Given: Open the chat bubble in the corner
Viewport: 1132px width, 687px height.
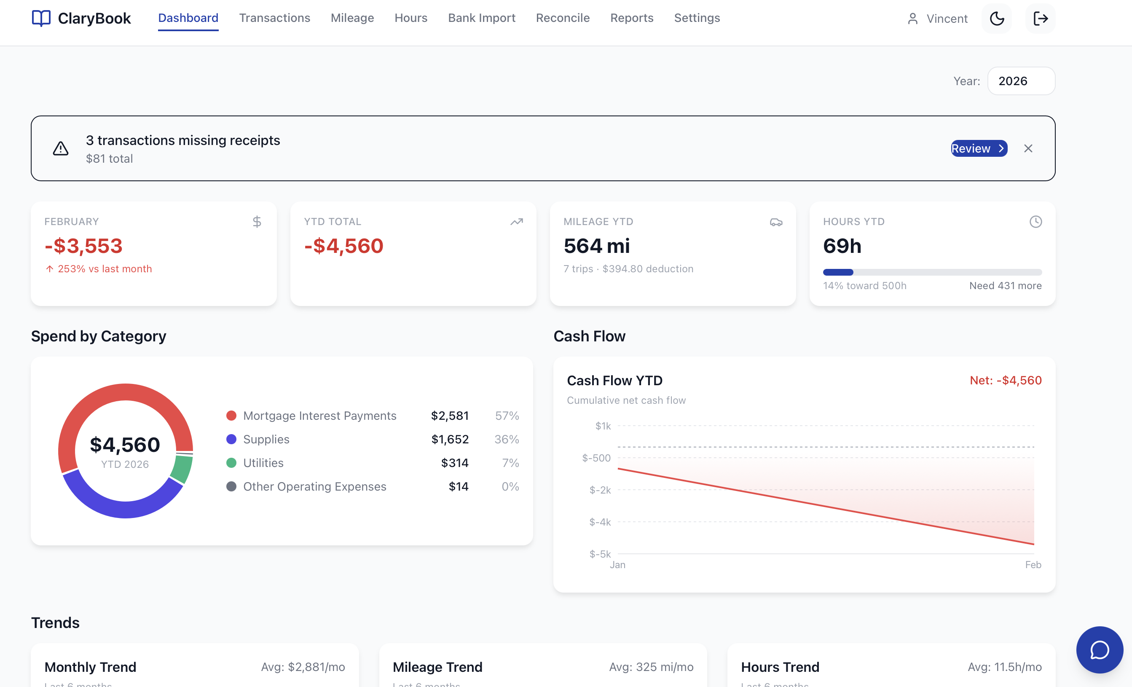Looking at the screenshot, I should point(1100,649).
